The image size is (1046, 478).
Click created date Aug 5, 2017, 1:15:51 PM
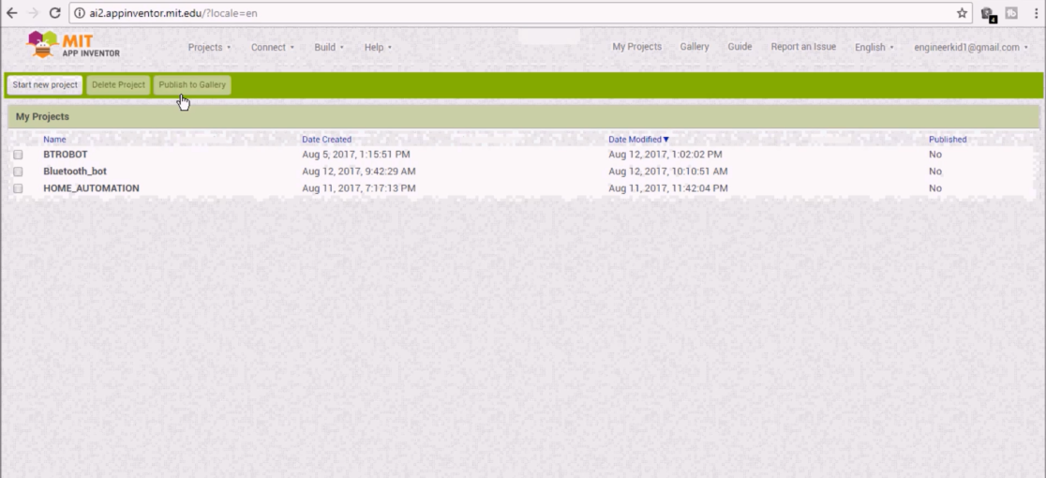pyautogui.click(x=356, y=155)
